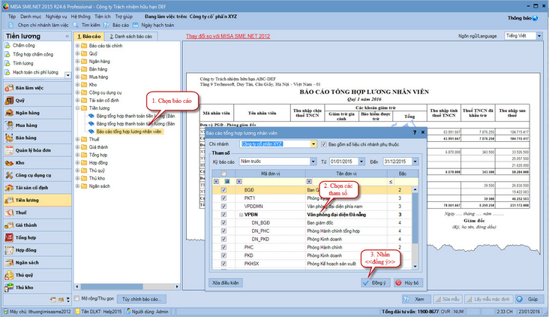Image resolution: width=549 pixels, height=317 pixels.
Task: Click the Tìm kiếm magnifier toolbar icon
Action: click(x=76, y=26)
